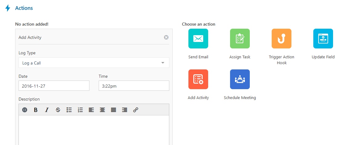The image size is (346, 145).
Task: Remove the Add Activity action panel
Action: point(166,37)
